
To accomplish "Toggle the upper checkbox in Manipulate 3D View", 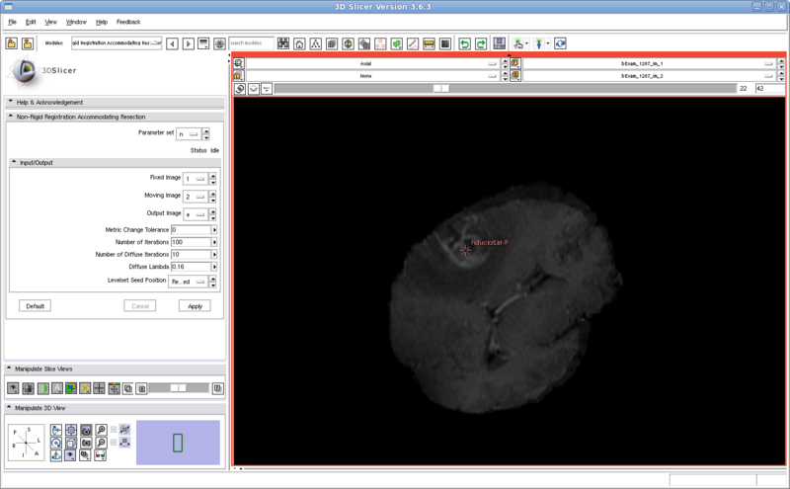I will 115,430.
